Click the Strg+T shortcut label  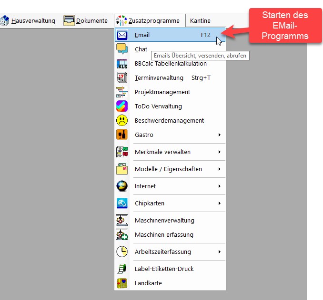pos(201,77)
